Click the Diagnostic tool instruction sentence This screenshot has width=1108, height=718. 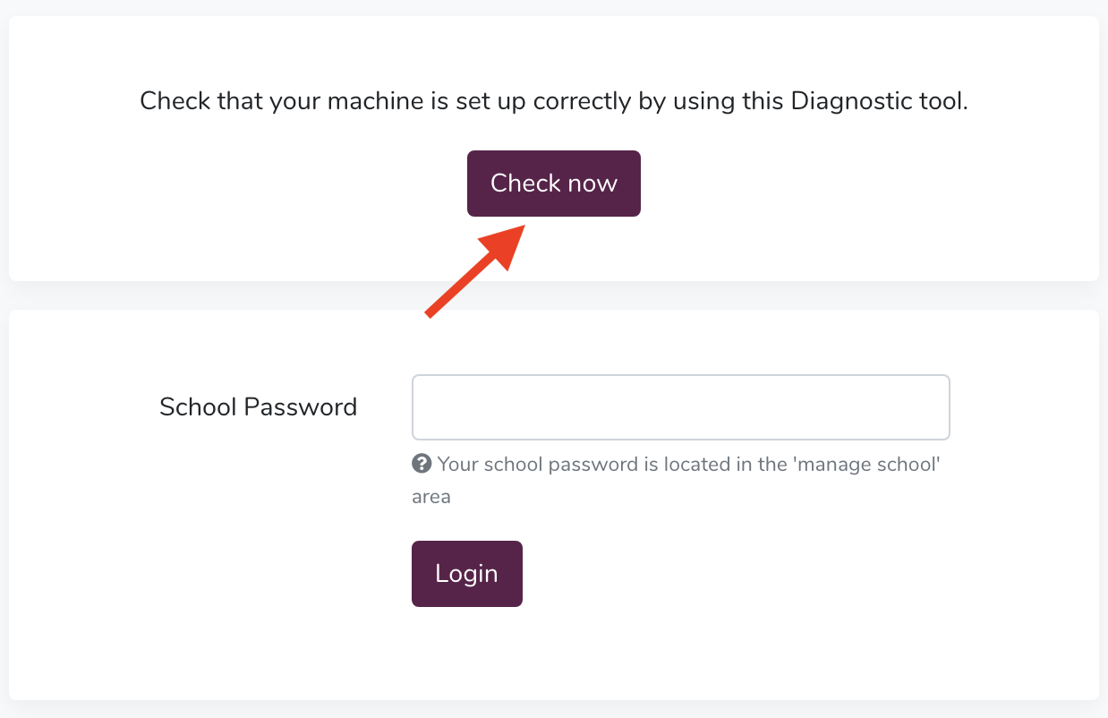click(x=554, y=101)
